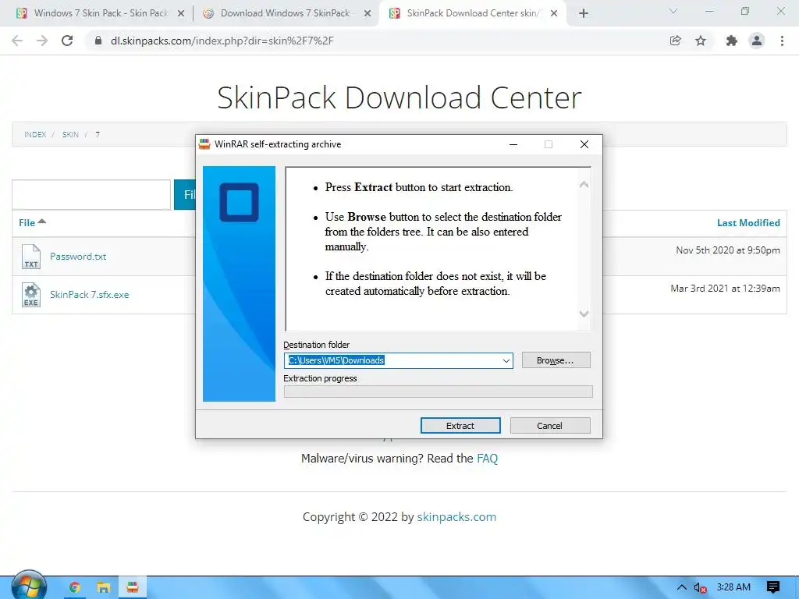The image size is (799, 599).
Task: Go to SKIN breadcrumb
Action: tap(70, 134)
